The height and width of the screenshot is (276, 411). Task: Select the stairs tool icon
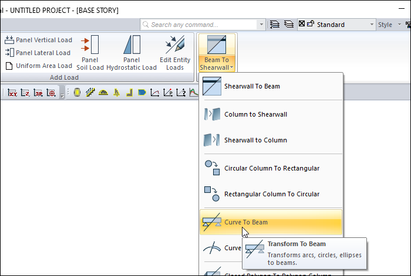tap(90, 93)
